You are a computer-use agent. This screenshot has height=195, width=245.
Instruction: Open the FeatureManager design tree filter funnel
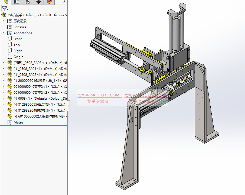4,8
